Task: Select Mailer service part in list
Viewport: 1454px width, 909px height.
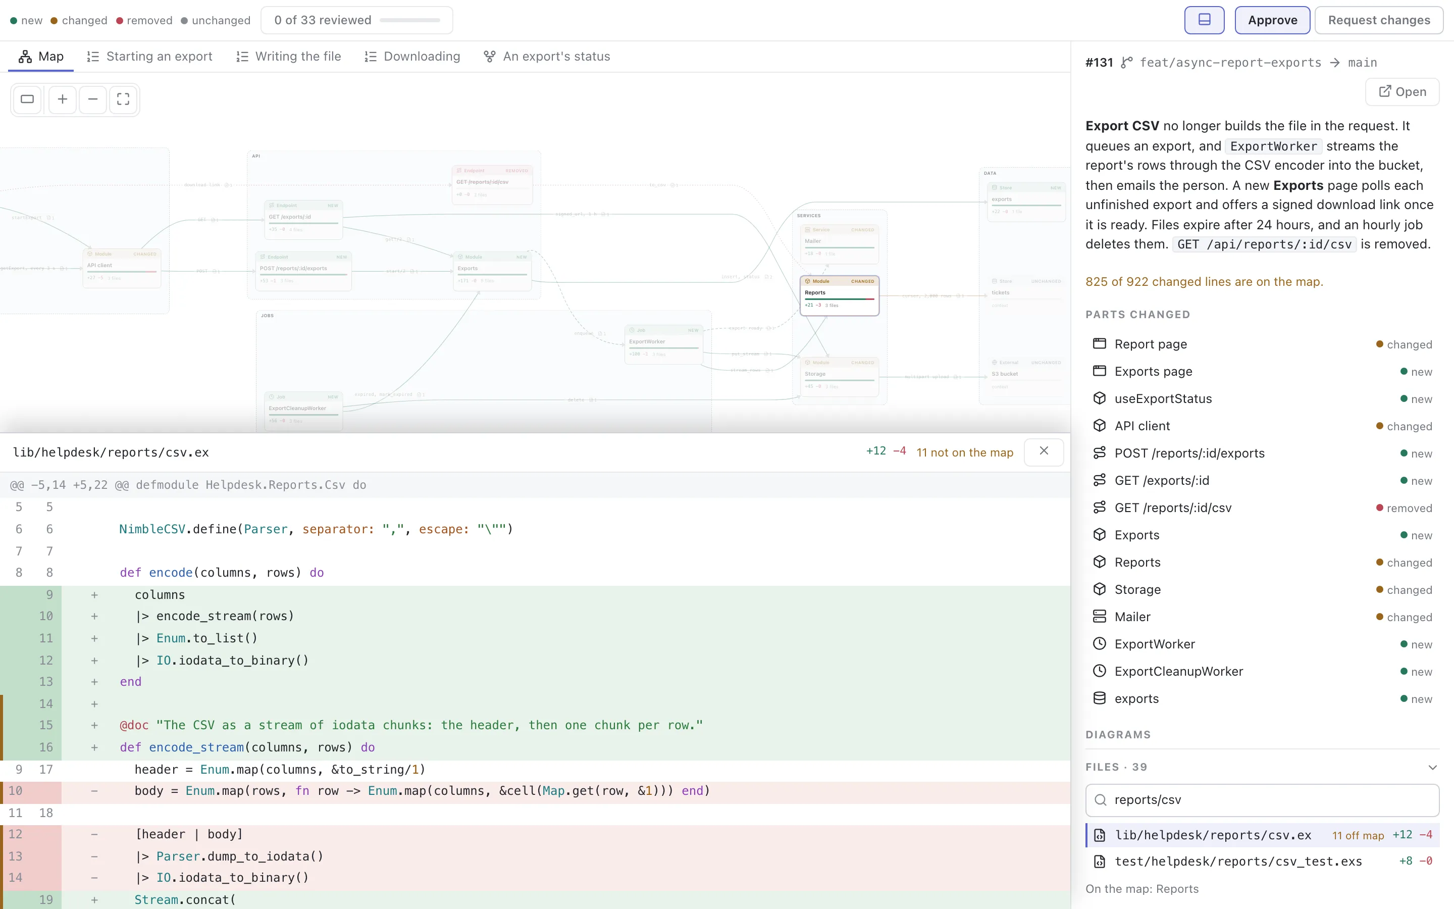Action: tap(1262, 617)
